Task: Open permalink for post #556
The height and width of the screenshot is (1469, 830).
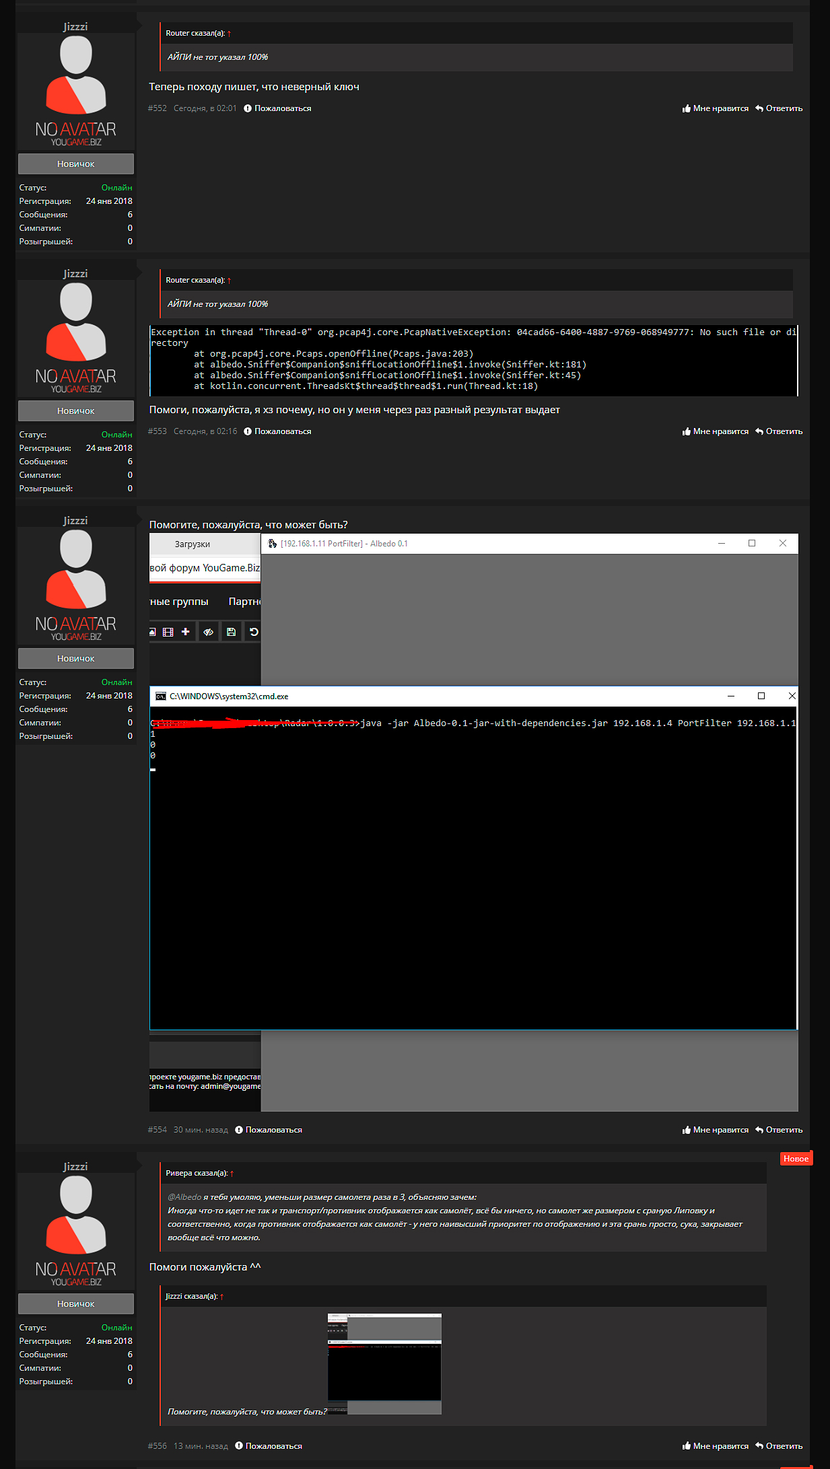Action: [x=158, y=1446]
